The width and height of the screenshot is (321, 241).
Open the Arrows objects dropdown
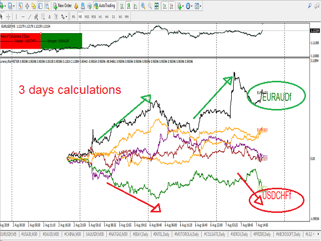(64, 17)
